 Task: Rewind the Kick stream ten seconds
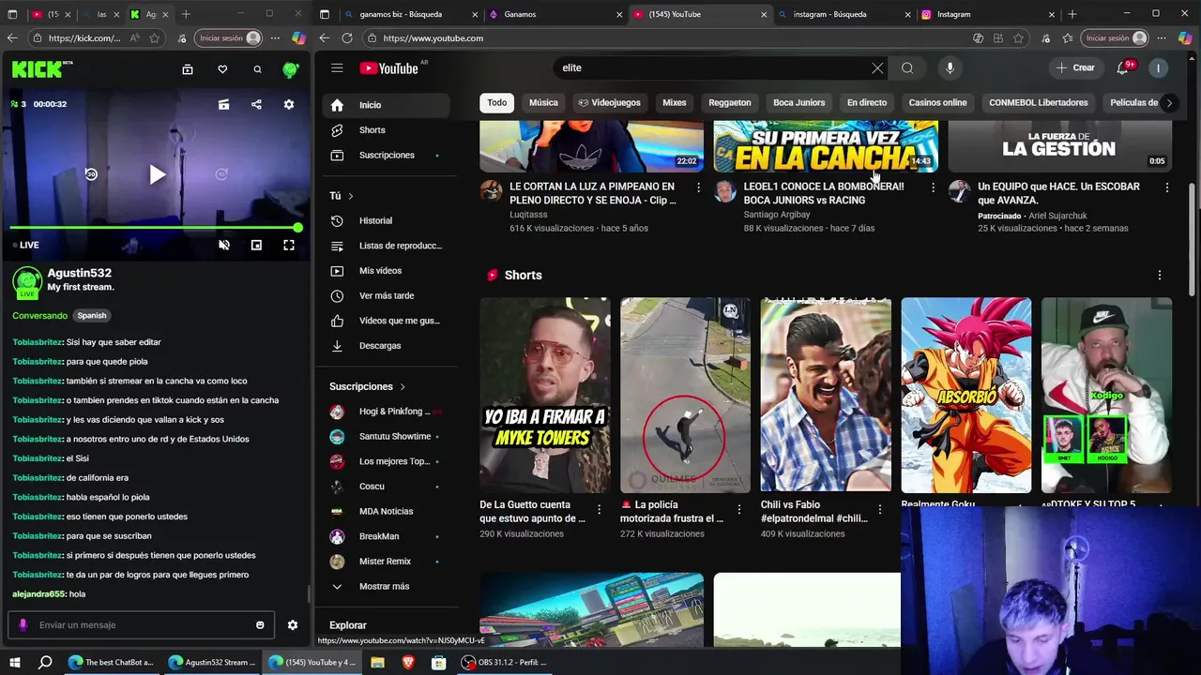pyautogui.click(x=91, y=174)
